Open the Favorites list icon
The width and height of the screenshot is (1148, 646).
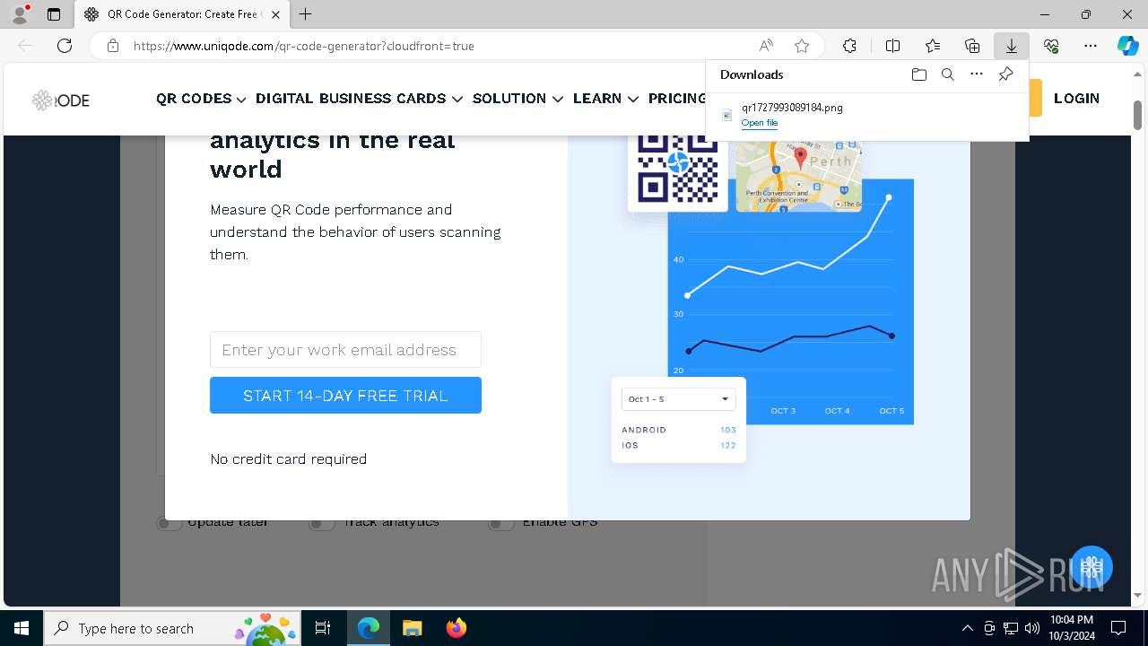point(933,46)
